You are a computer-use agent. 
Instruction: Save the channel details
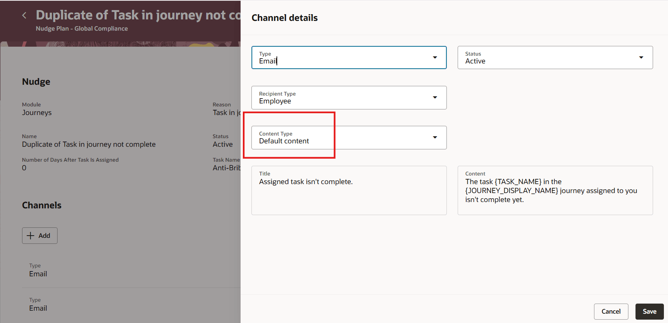pyautogui.click(x=650, y=311)
